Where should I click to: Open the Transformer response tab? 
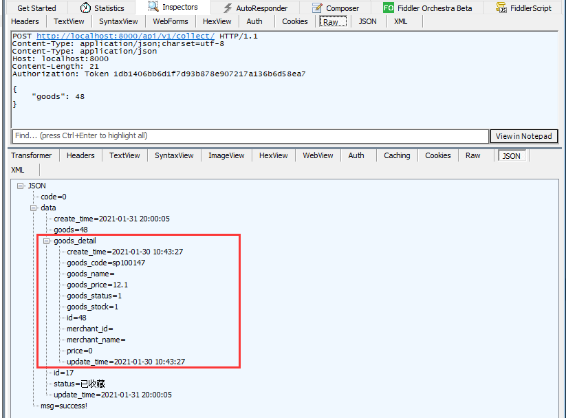pos(32,155)
